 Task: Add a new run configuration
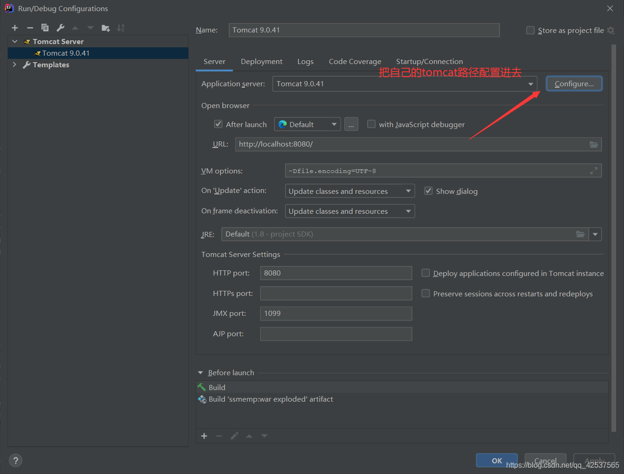coord(15,28)
